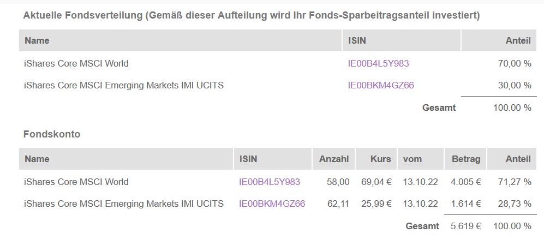
Task: Click the Gesamt 5.619 € total amount
Action: [x=466, y=226]
